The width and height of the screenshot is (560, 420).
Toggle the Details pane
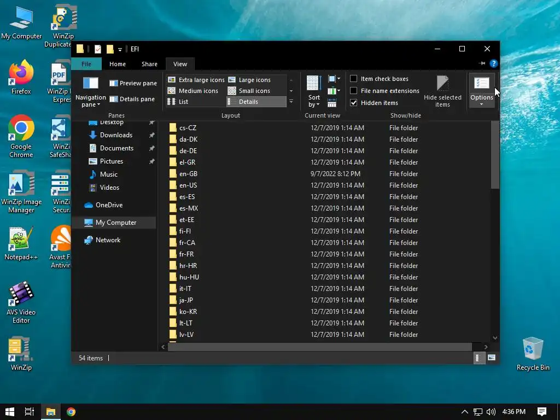coord(132,99)
